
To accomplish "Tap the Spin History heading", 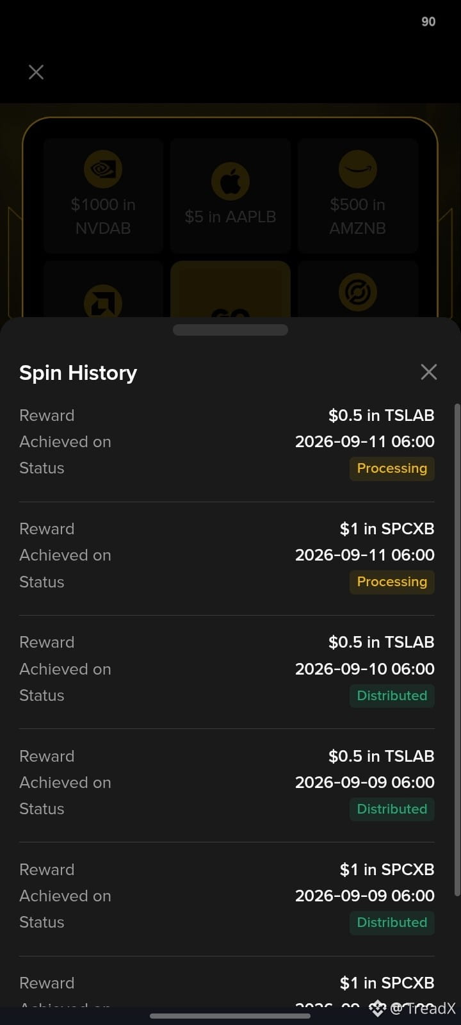I will pos(78,373).
